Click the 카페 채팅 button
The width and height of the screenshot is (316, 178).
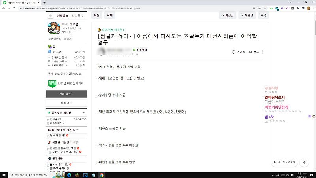[x=66, y=103]
